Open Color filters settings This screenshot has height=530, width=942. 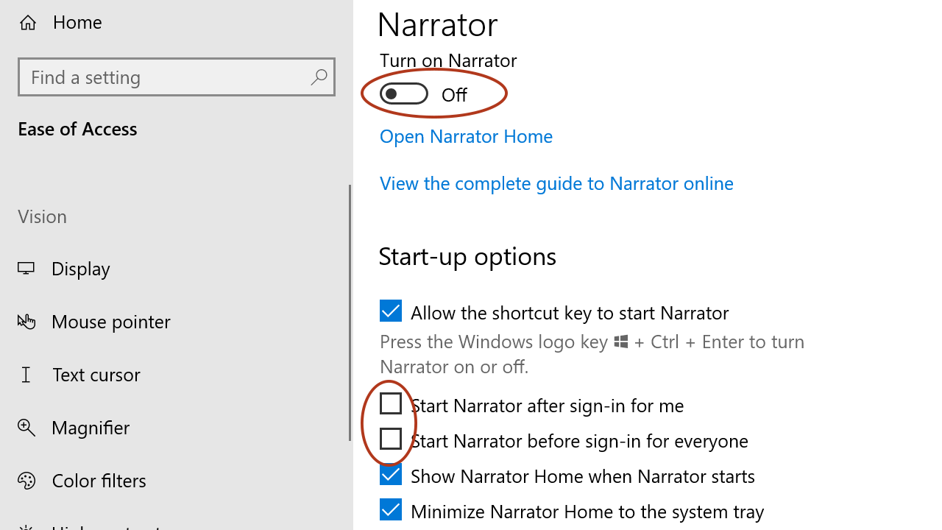(x=99, y=481)
